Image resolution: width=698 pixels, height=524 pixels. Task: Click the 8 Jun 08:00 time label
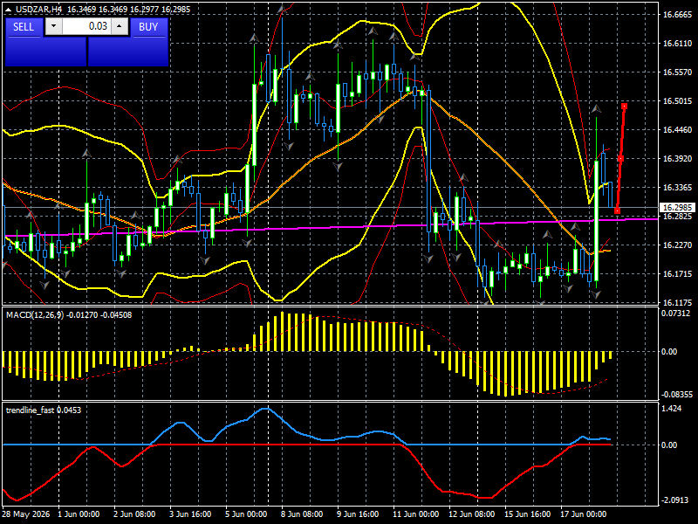click(302, 514)
